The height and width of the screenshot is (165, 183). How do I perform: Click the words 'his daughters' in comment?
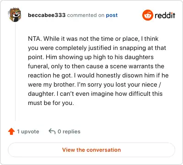click(134, 57)
